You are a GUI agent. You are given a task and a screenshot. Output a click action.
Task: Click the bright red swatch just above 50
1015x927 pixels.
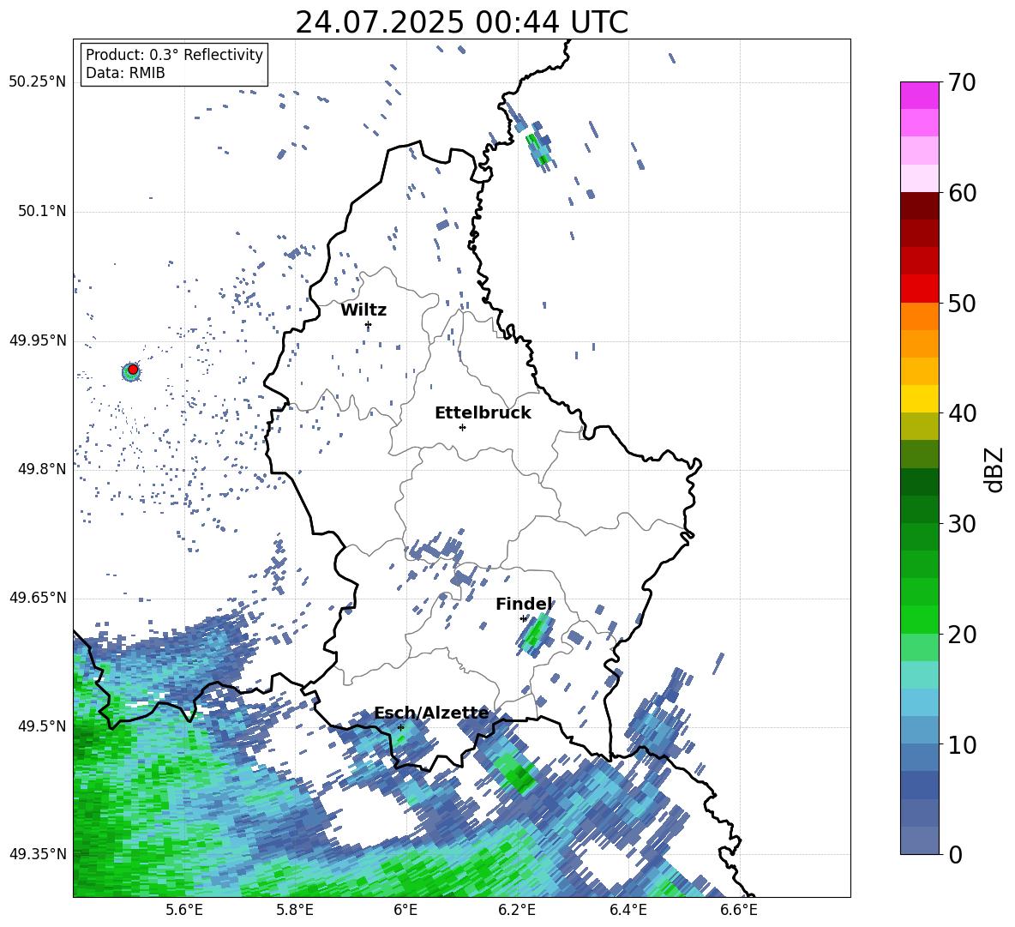[x=919, y=289]
